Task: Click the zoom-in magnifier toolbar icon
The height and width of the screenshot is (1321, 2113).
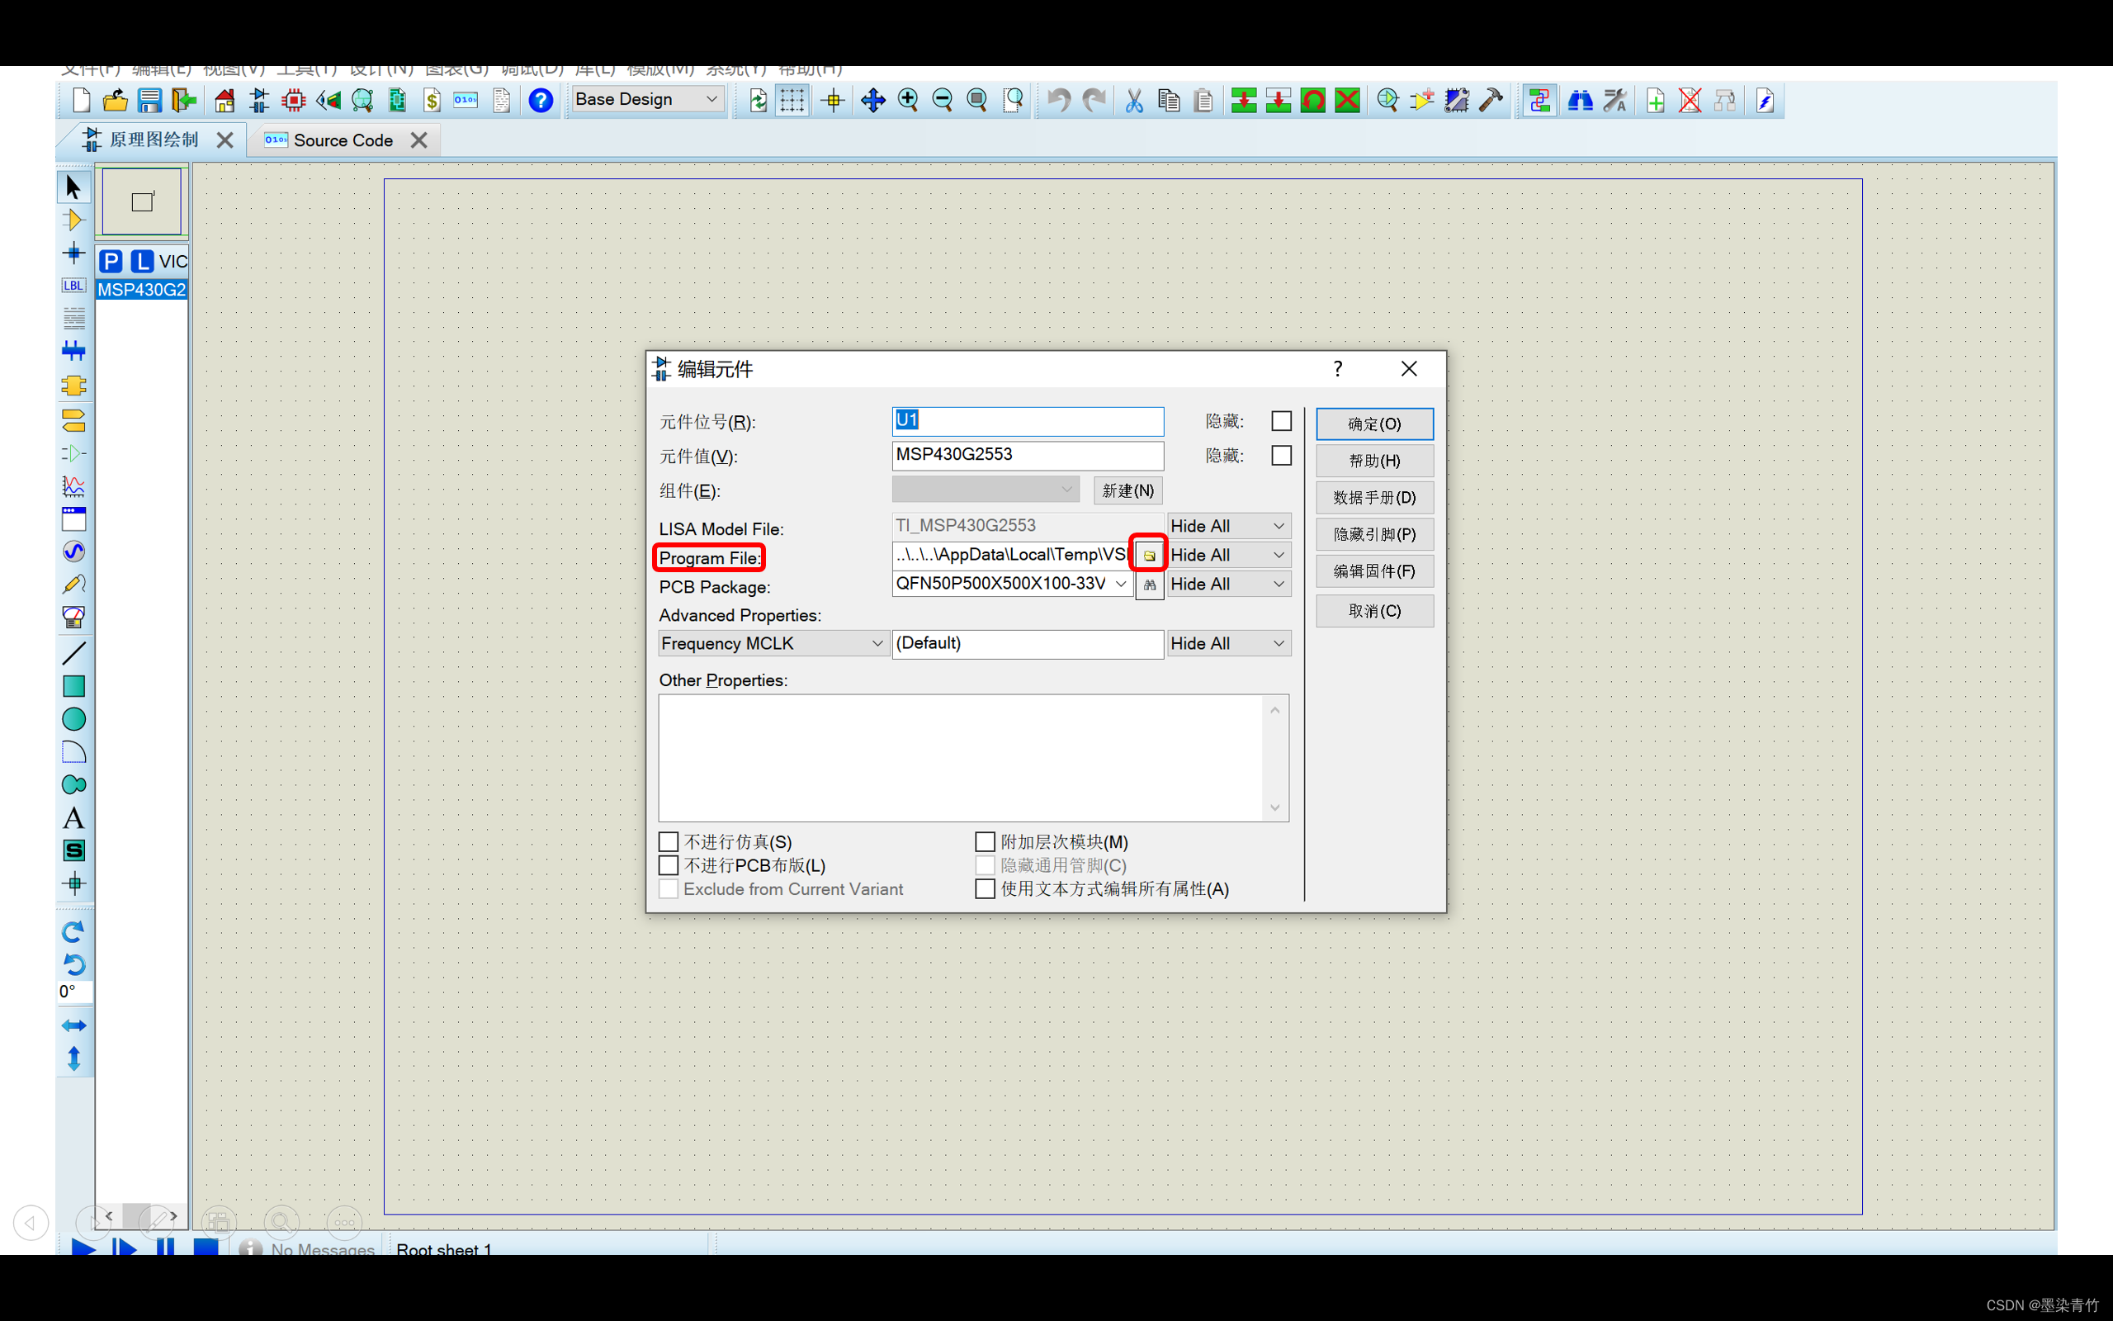Action: tap(908, 100)
